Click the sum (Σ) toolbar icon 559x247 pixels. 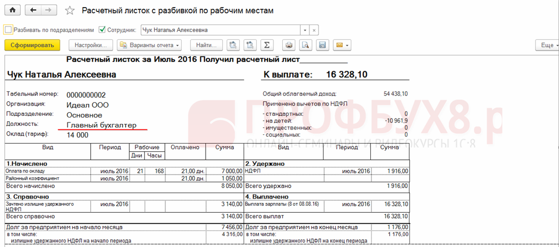tap(266, 45)
